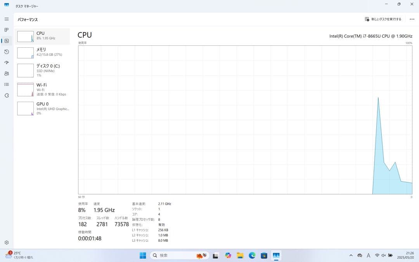Open the Processes page in the sidebar
This screenshot has height=262, width=419.
(6, 30)
